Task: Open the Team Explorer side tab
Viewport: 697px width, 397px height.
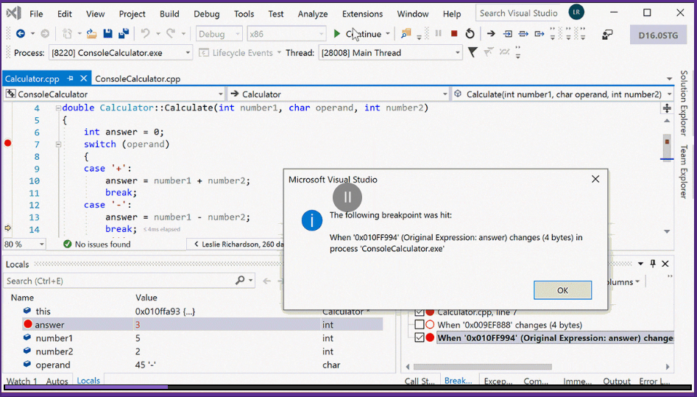Action: 684,172
